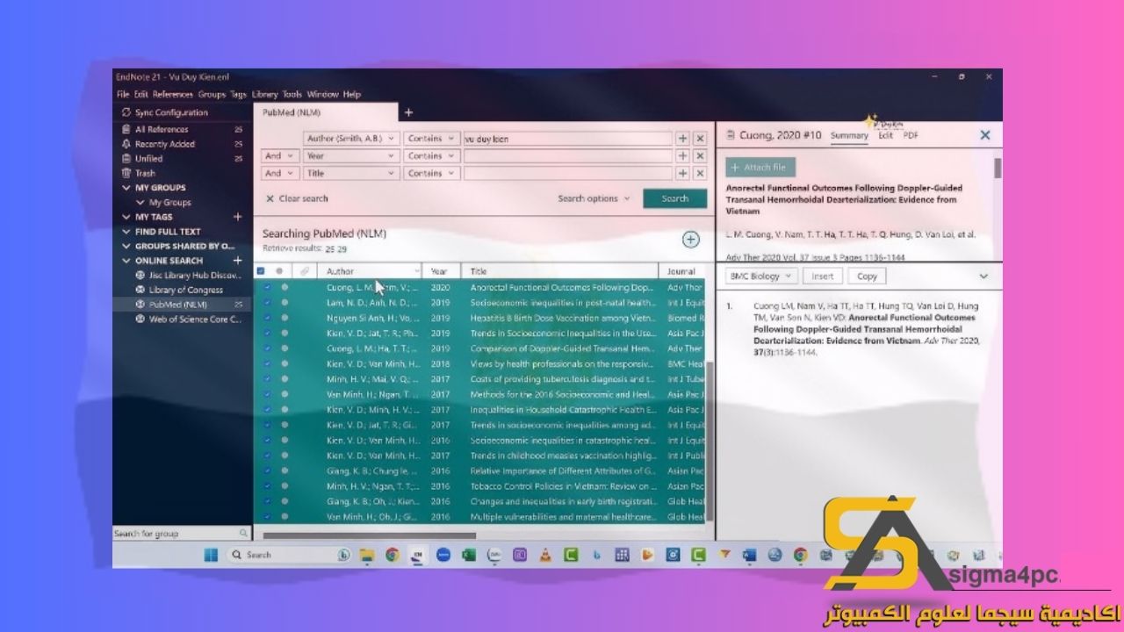1124x632 pixels.
Task: Remove the Author search row
Action: click(x=700, y=139)
